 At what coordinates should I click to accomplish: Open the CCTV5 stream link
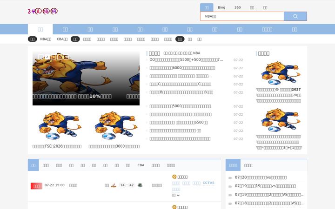(x=208, y=183)
